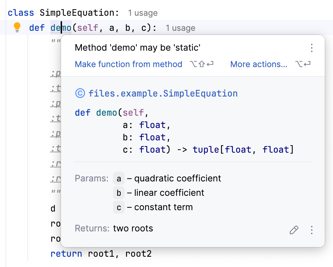Click 'Make function from method' action
Viewport: 333px width, 267px height.
128,64
